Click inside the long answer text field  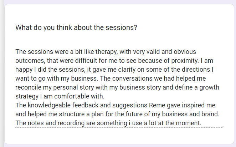(x=119, y=87)
